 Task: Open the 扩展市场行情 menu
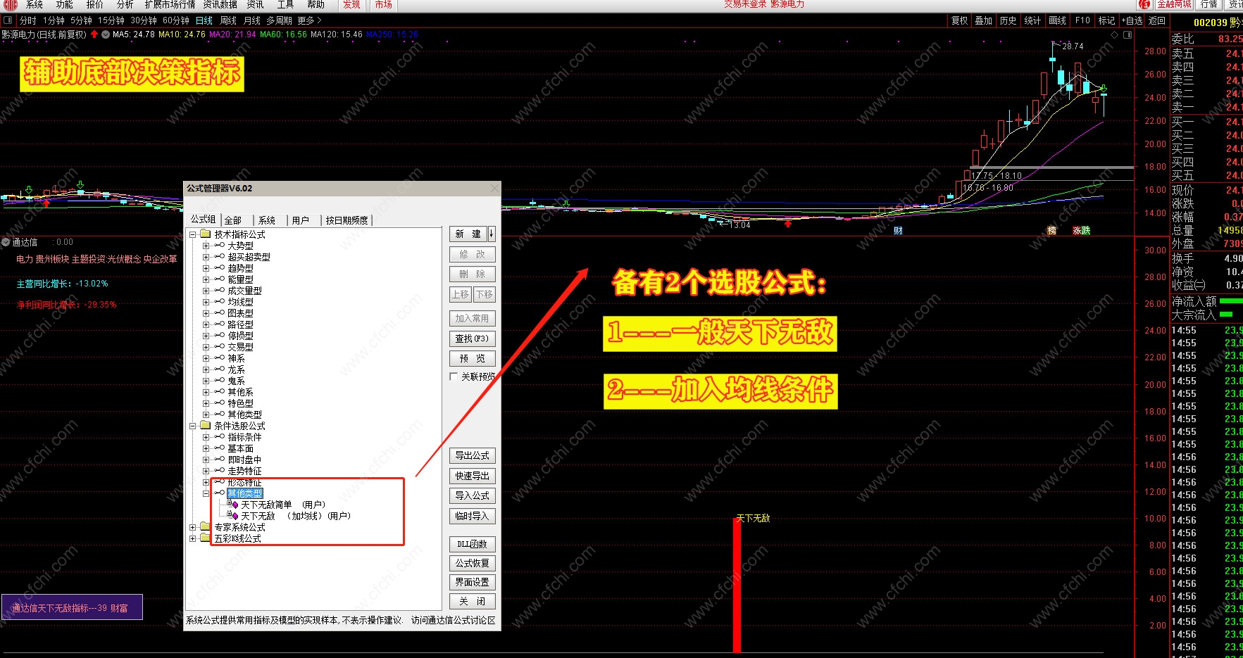(x=170, y=5)
